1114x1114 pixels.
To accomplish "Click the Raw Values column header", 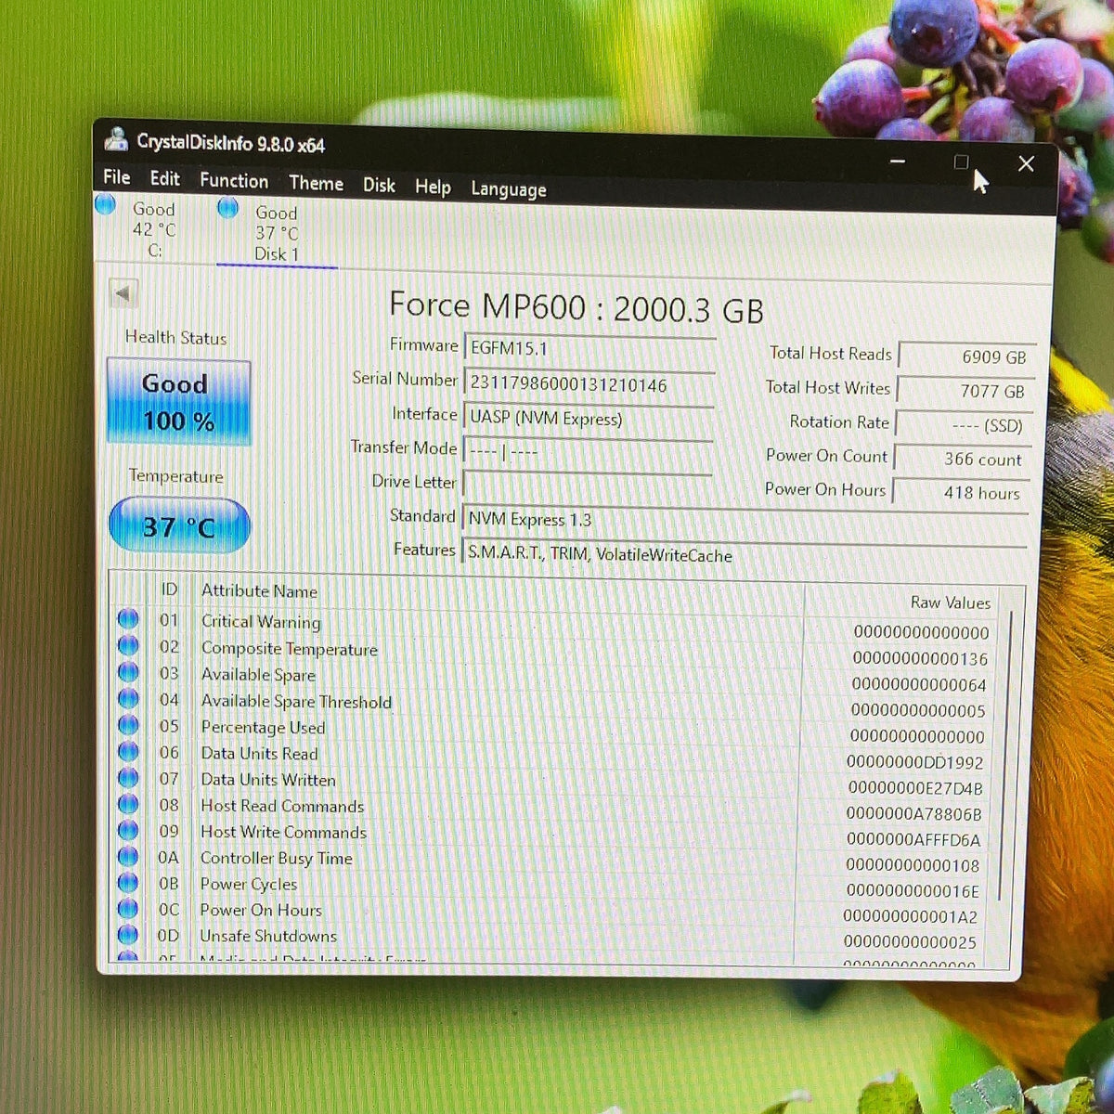I will tap(951, 602).
